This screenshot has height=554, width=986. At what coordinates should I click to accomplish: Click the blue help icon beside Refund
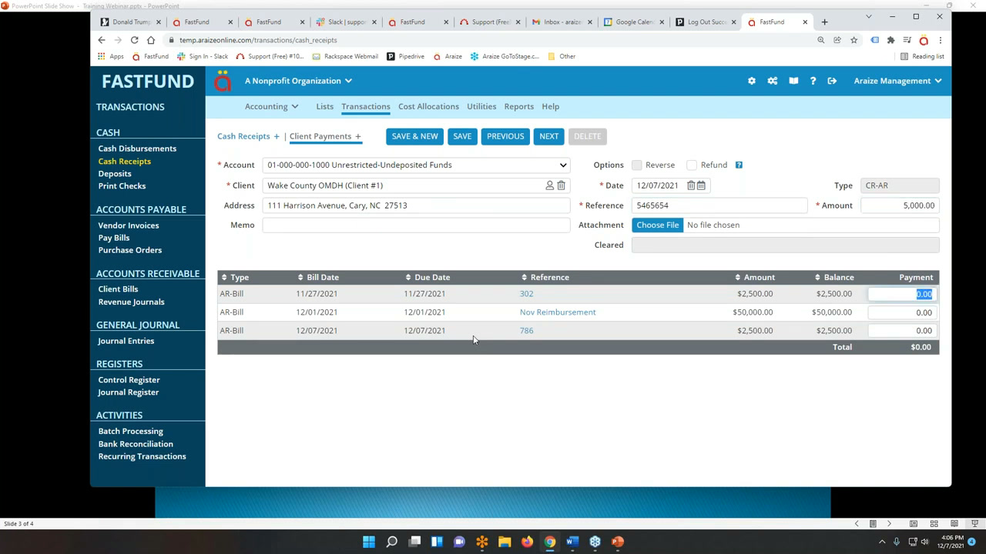point(739,165)
